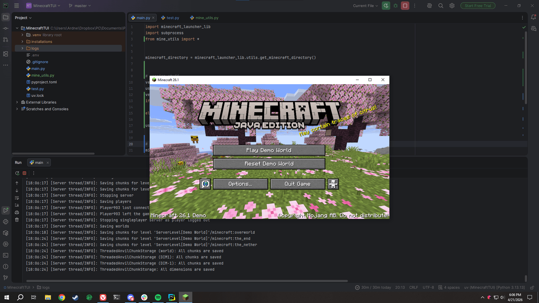Open pyproject.toml in project tree
The width and height of the screenshot is (539, 303).
(x=44, y=82)
